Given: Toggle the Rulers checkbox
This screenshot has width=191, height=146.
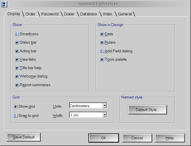Looking at the screenshot, I should [102, 43].
